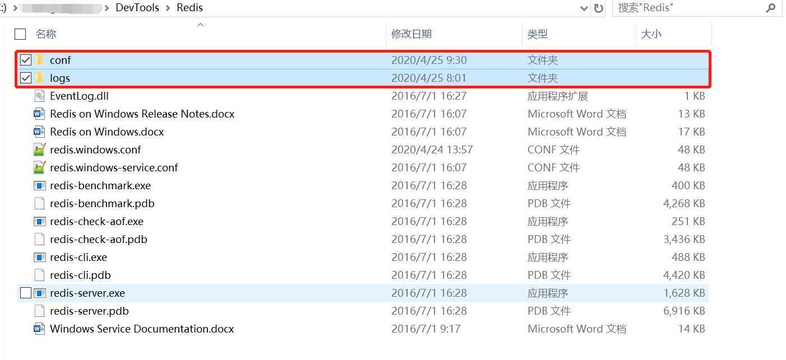Select the file name Windows Service Documentation.docx
Image resolution: width=786 pixels, height=360 pixels.
click(142, 329)
